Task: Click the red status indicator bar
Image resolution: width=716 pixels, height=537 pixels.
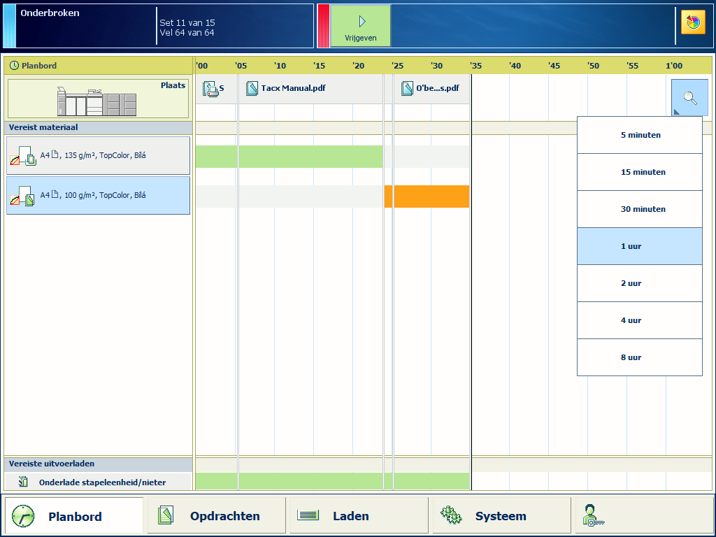Action: pyautogui.click(x=323, y=26)
